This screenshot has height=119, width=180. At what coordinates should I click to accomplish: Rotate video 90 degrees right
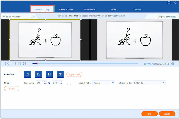click(38, 74)
